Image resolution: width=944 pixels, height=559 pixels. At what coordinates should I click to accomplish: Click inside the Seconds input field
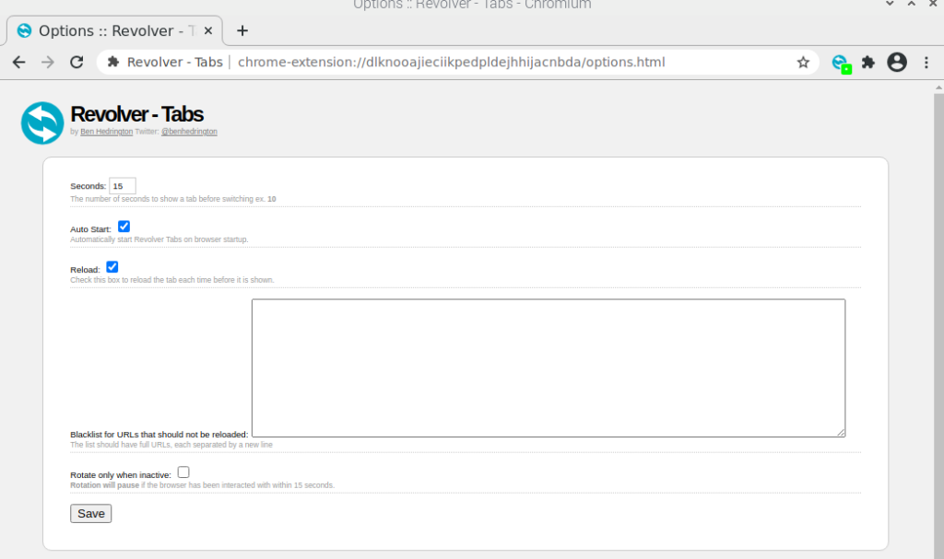[x=123, y=185]
